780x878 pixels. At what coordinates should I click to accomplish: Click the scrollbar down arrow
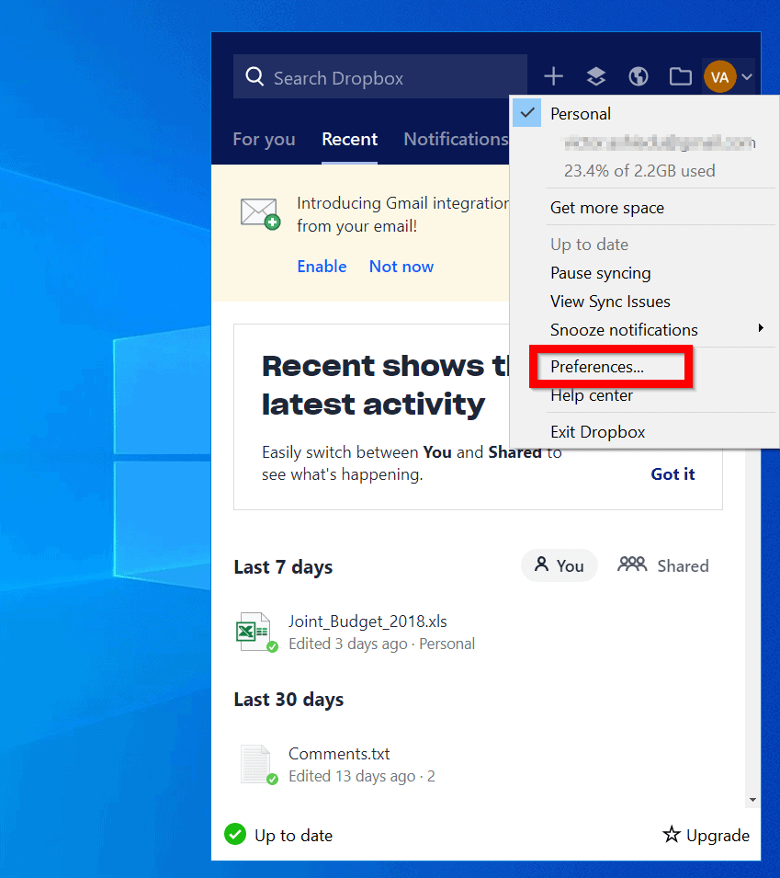[x=752, y=800]
